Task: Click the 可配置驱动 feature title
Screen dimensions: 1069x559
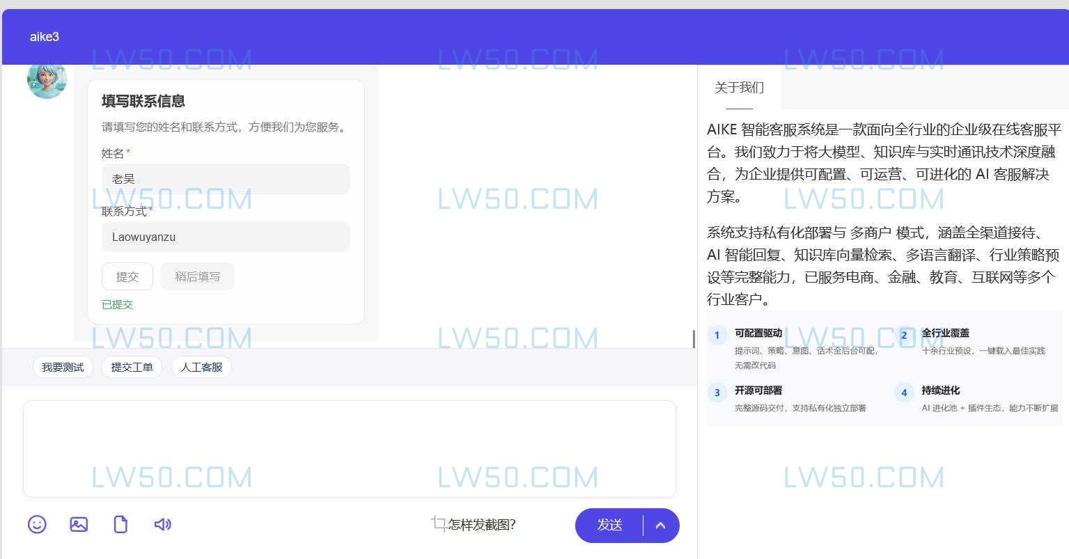Action: [758, 333]
